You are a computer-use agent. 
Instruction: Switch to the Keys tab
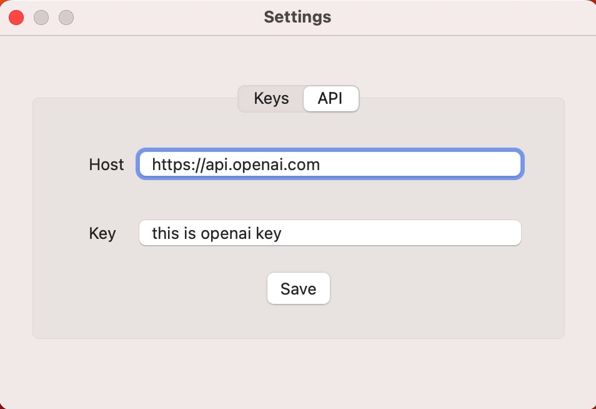click(x=271, y=99)
